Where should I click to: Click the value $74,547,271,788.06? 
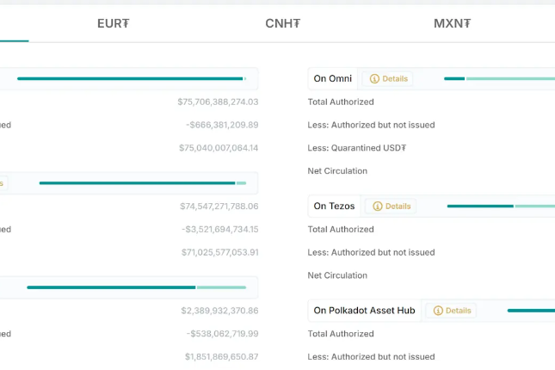[x=219, y=207]
